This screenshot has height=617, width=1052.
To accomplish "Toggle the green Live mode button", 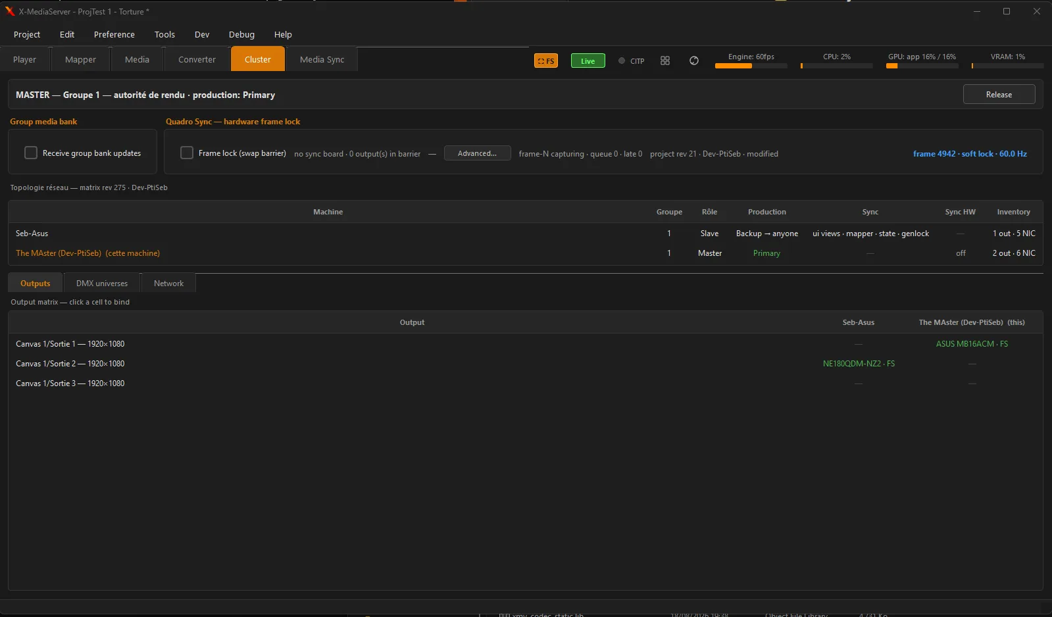I will point(588,61).
